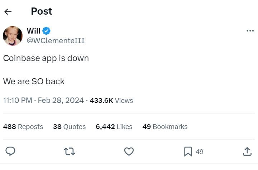
Task: Bookmark the post using the ribbon icon
Action: pos(188,151)
